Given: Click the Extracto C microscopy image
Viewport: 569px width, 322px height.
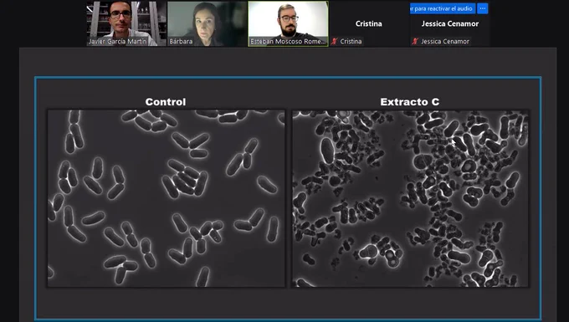Looking at the screenshot, I should pyautogui.click(x=410, y=198).
